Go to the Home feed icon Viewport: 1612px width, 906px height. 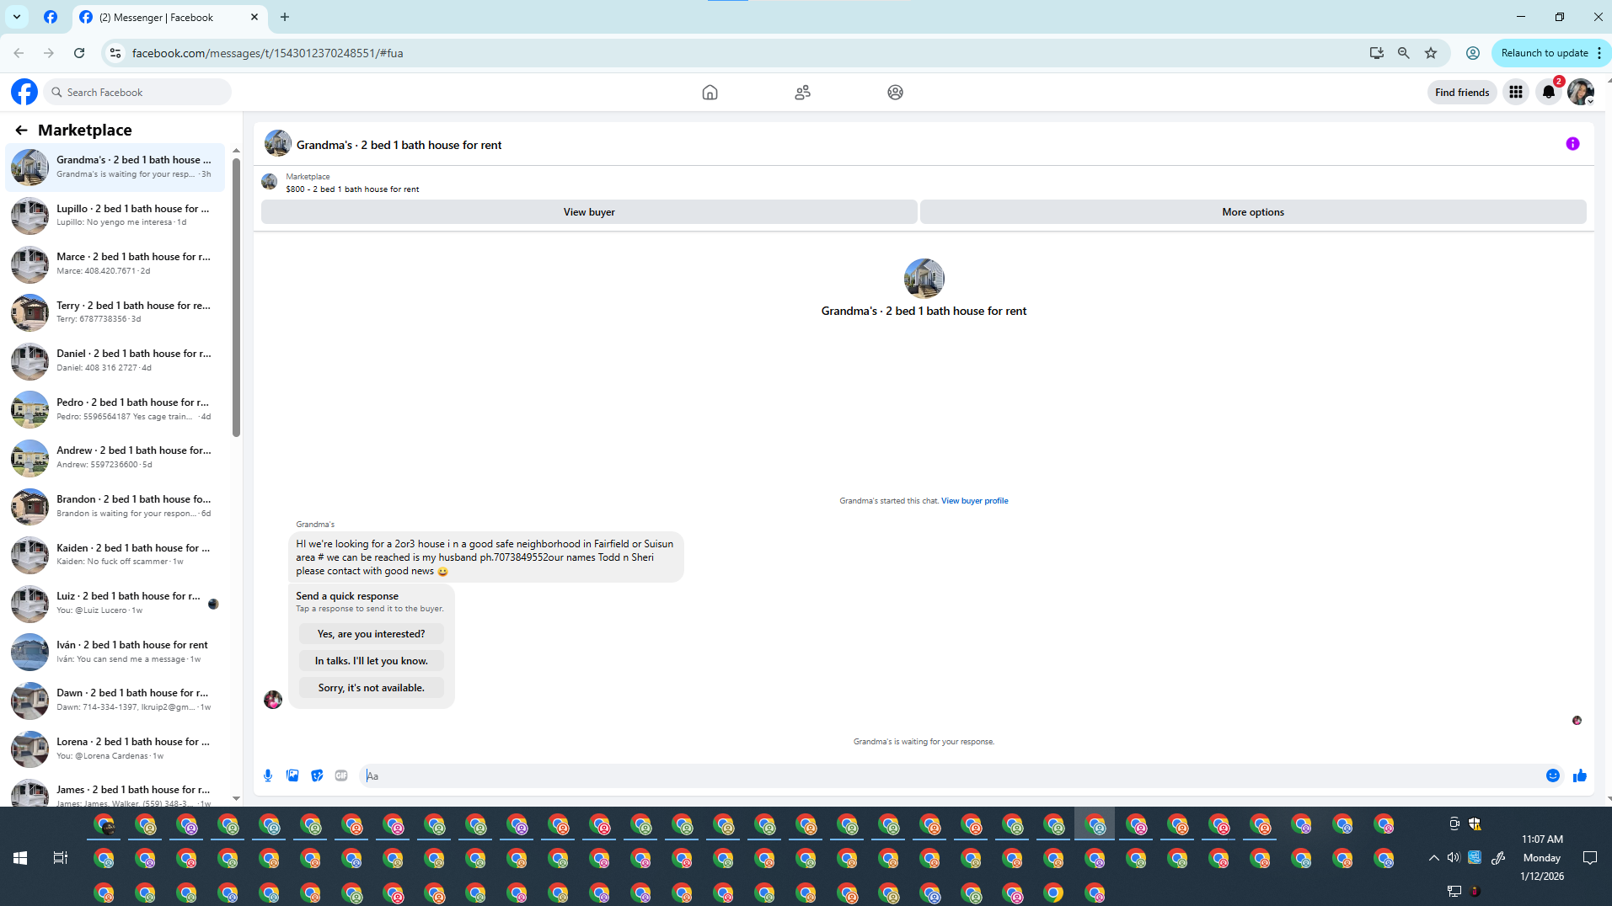point(710,93)
